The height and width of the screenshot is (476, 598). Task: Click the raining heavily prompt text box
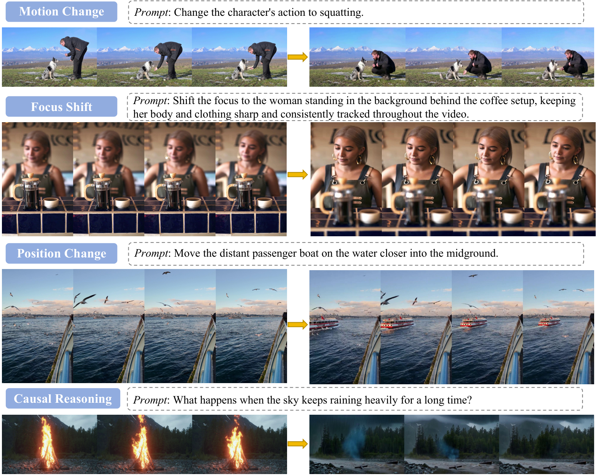(x=355, y=399)
